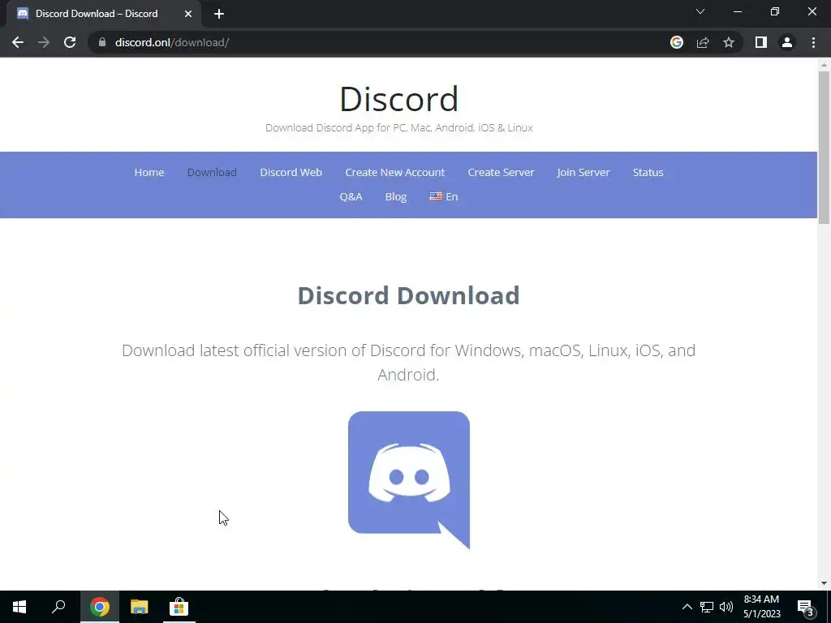Screen dimensions: 831x623
Task: Go to Discord Web page
Action: [291, 172]
